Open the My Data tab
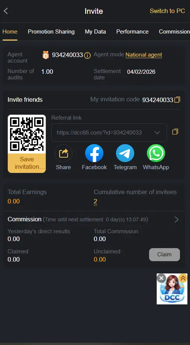This screenshot has height=345, width=190. pos(95,32)
